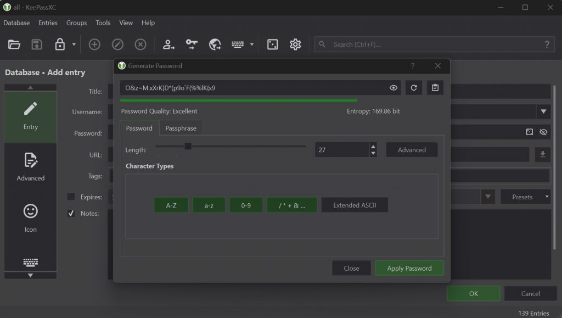
Task: Open the View menu
Action: [x=126, y=23]
